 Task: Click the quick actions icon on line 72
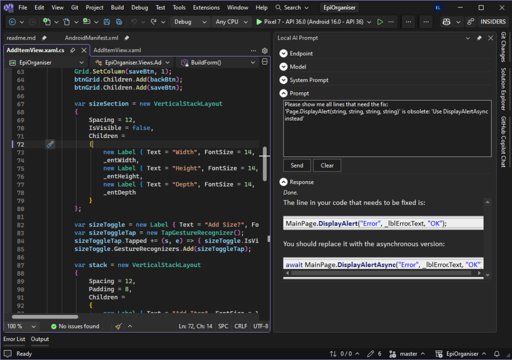point(50,144)
